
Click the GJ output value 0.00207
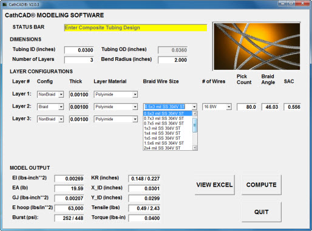[x=69, y=198]
